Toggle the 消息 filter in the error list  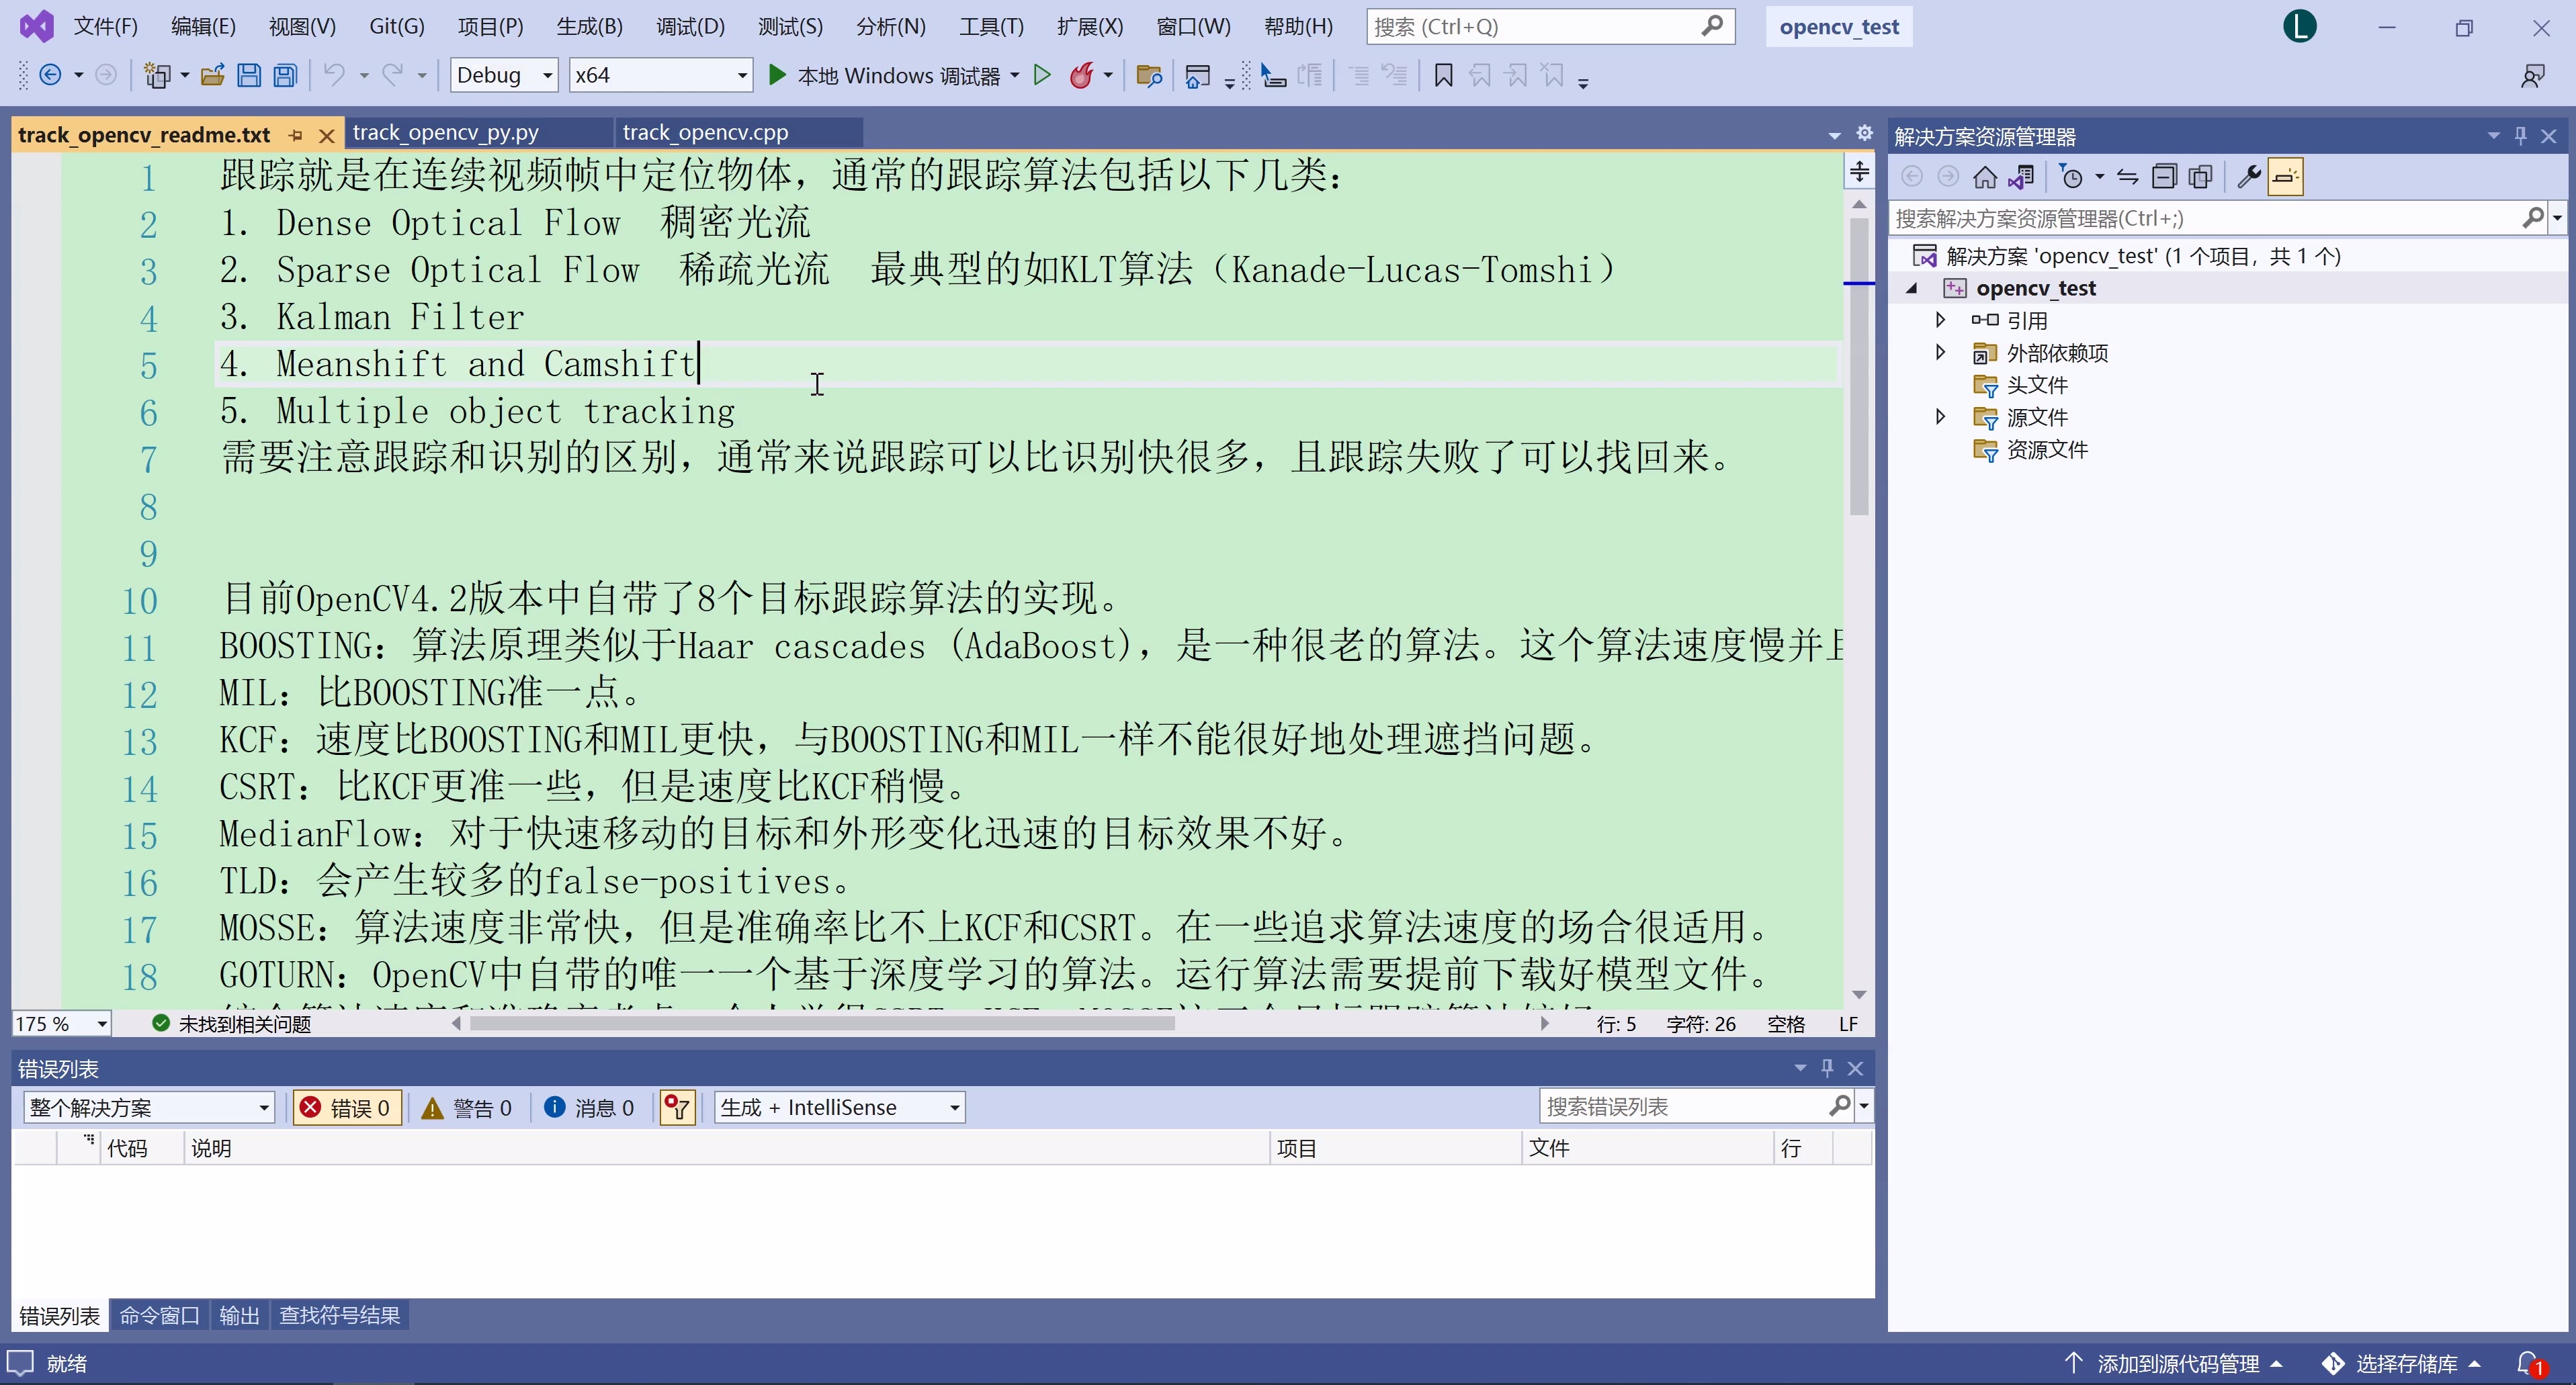pyautogui.click(x=589, y=1107)
